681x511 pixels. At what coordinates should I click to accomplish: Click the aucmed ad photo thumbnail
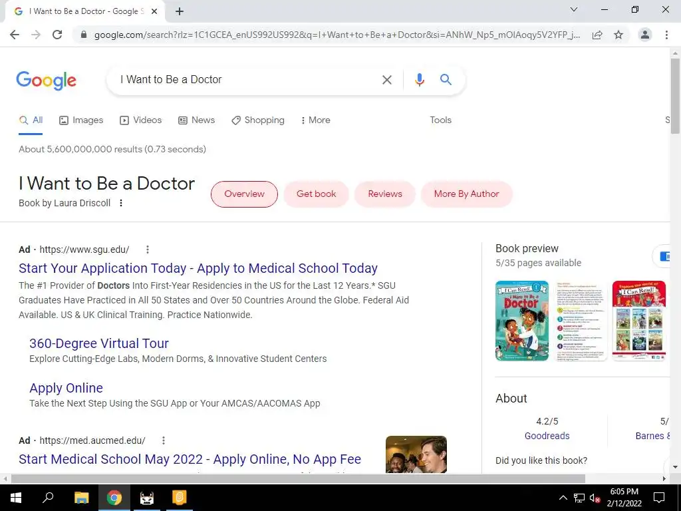click(x=416, y=454)
